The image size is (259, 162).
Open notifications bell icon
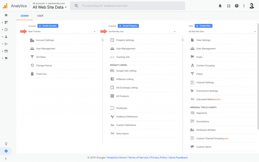220,6
